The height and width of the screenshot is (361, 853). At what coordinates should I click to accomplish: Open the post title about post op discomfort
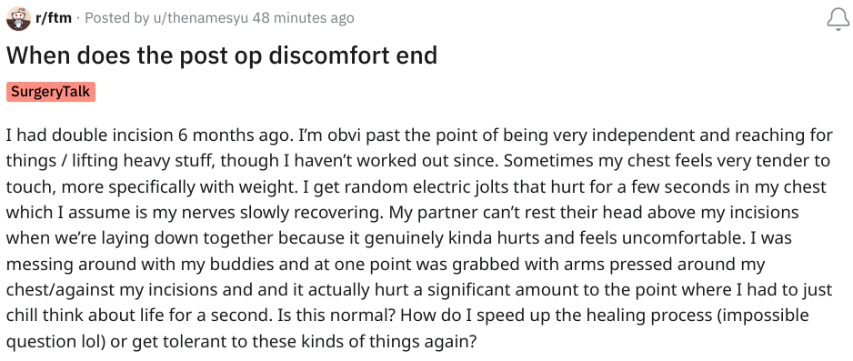[x=222, y=55]
